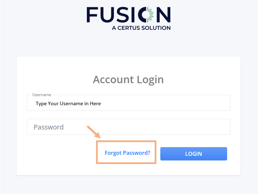Click the word 'CERTUS' in the tagline

click(x=130, y=28)
